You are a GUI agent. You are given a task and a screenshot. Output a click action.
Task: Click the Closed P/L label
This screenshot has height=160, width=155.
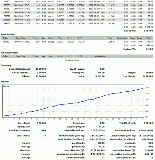(130, 31)
